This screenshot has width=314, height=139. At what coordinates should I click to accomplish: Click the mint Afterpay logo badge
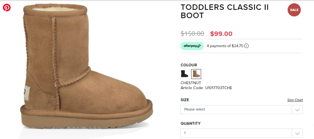[x=192, y=46]
